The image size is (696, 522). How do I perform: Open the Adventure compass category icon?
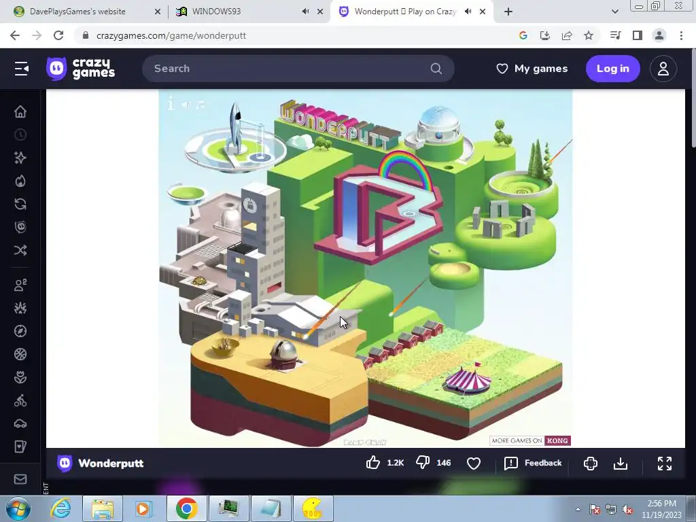[x=20, y=331]
